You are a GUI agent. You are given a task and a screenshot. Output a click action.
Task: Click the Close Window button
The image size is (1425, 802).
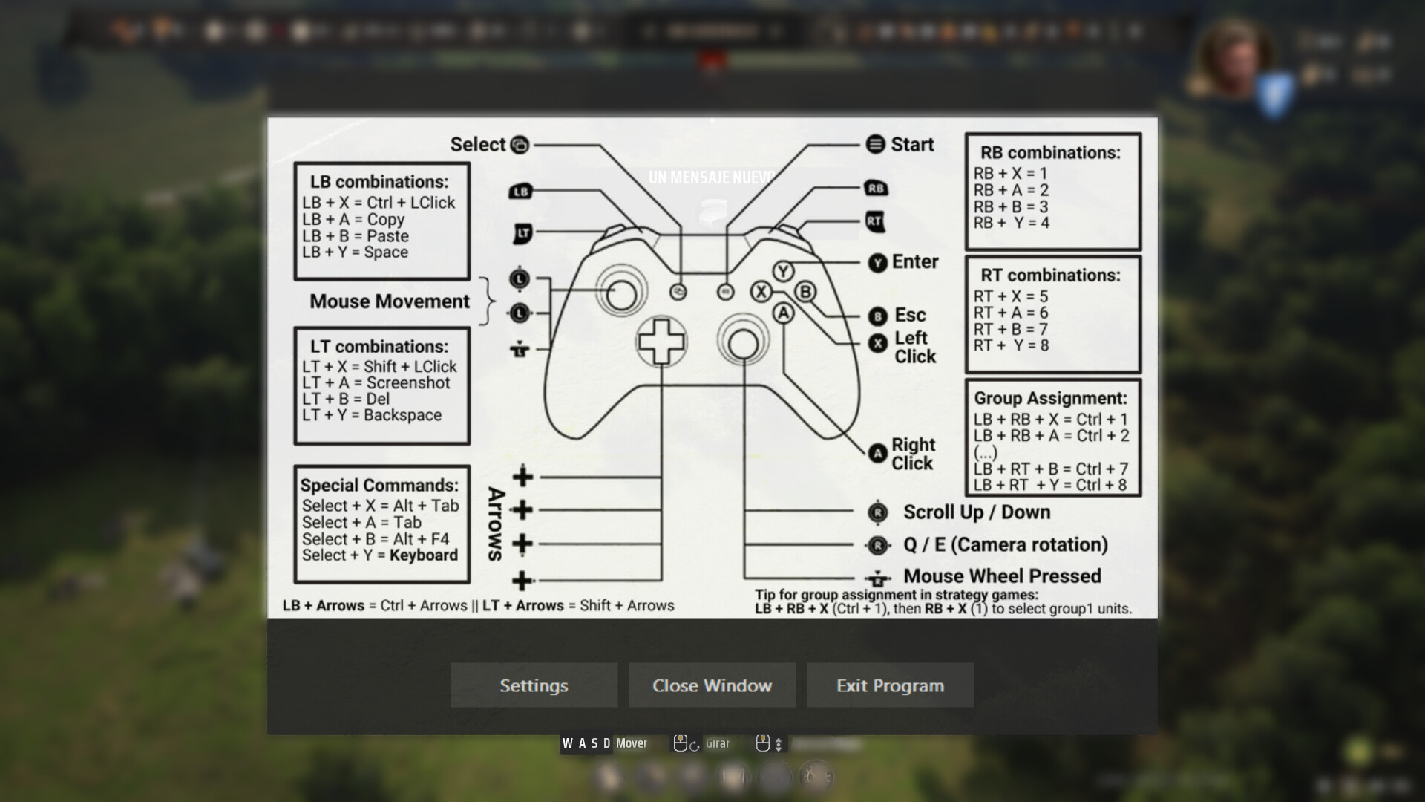point(712,685)
